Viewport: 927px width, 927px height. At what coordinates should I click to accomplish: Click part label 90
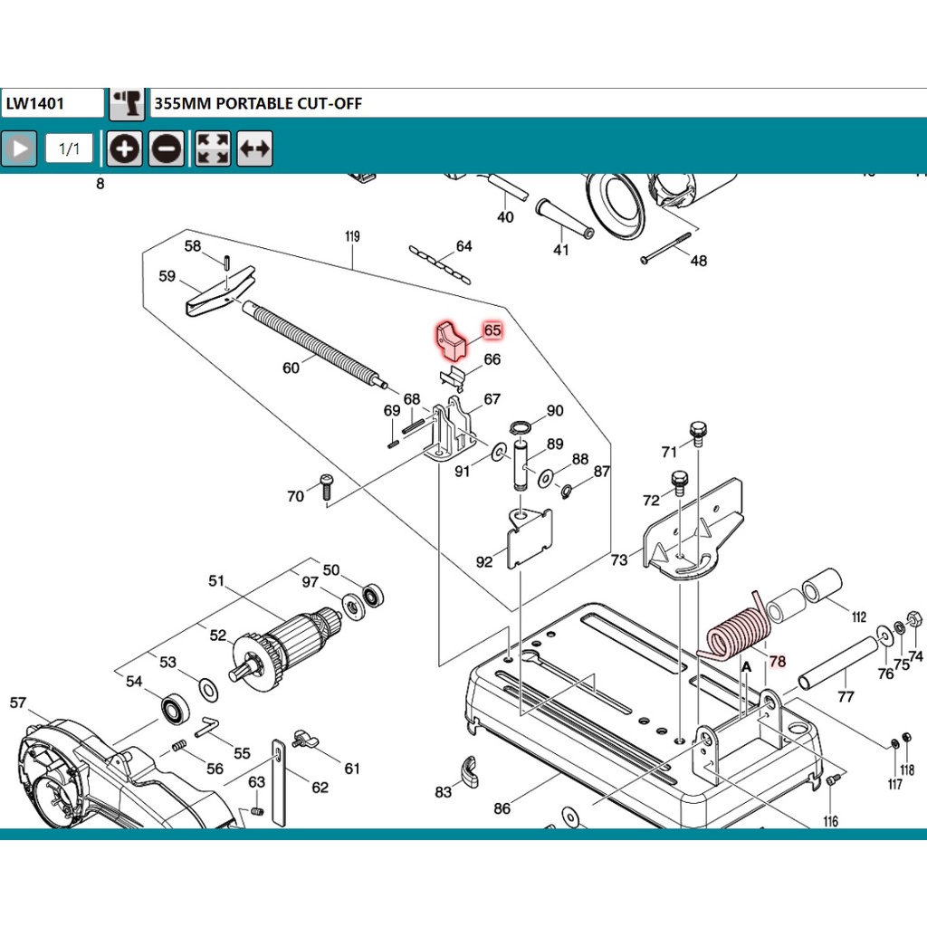pyautogui.click(x=555, y=410)
